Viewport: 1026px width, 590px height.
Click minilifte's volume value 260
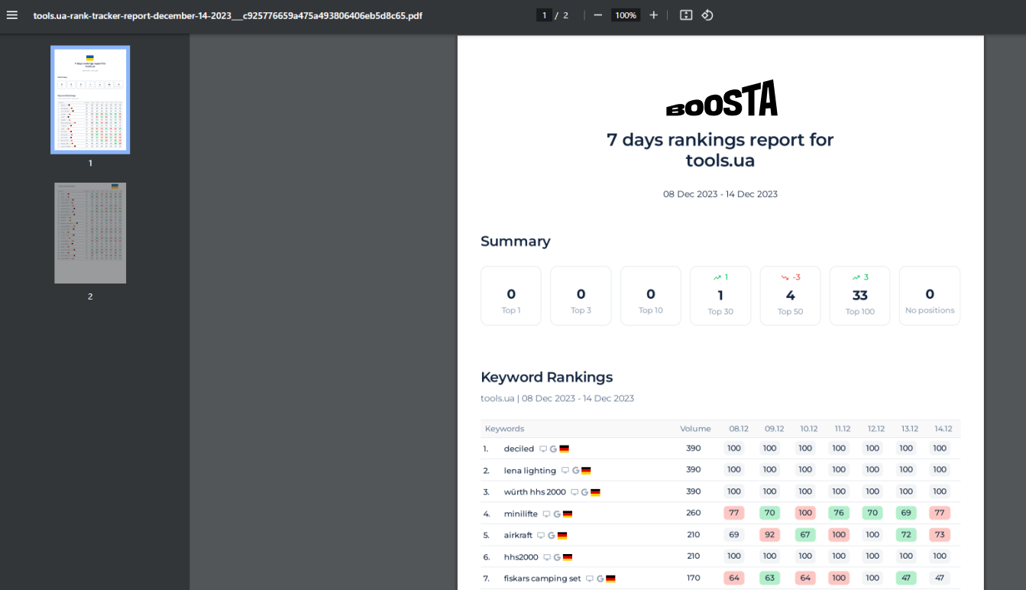click(x=693, y=514)
